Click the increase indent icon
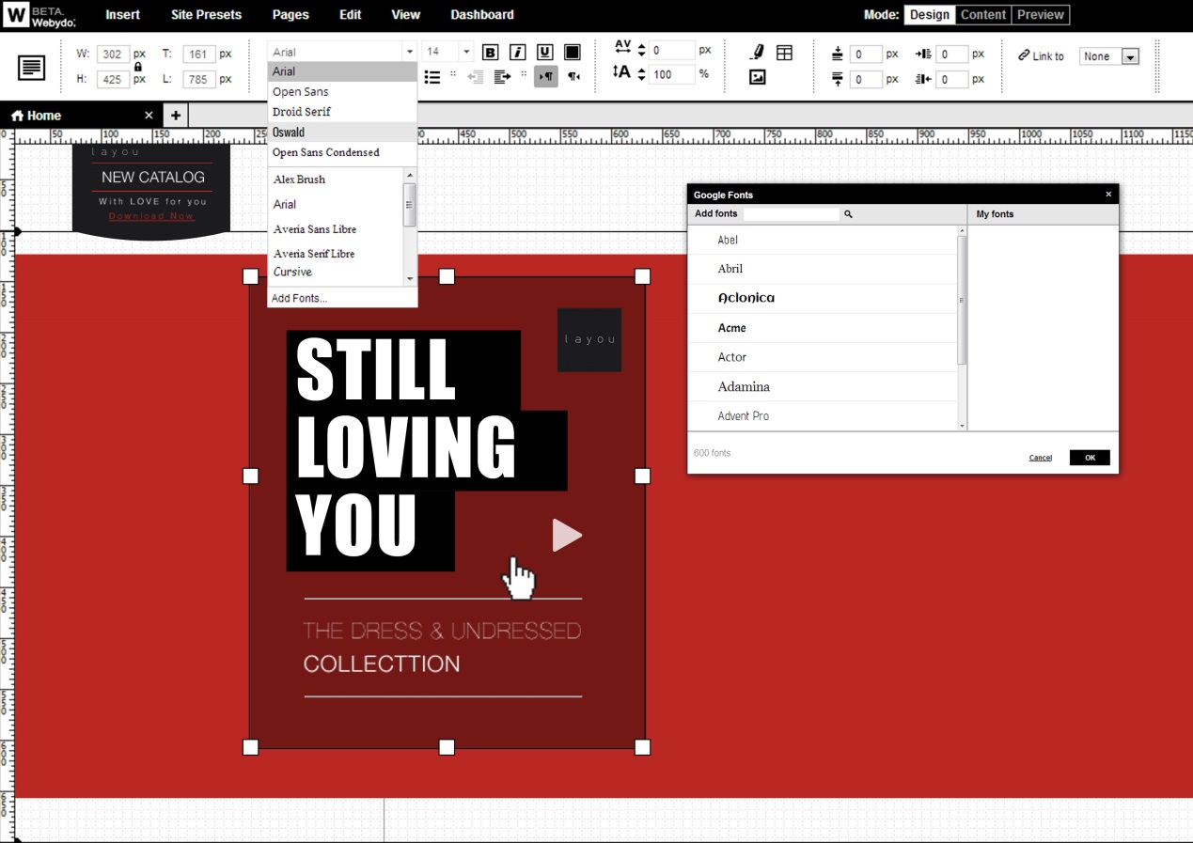Screen dimensions: 1193x843 pos(502,77)
